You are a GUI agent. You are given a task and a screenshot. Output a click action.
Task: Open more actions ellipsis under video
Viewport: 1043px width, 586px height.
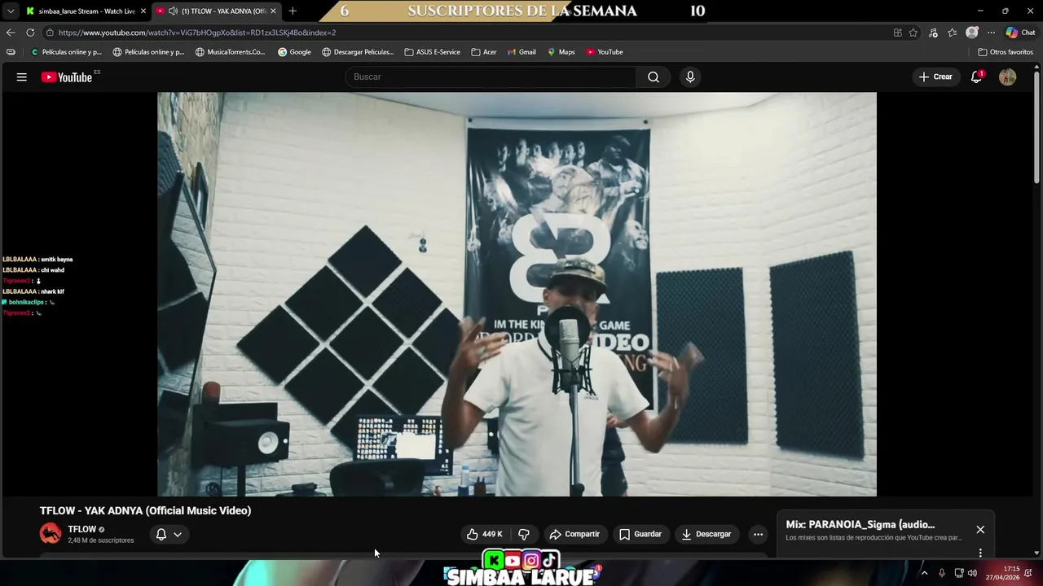758,534
